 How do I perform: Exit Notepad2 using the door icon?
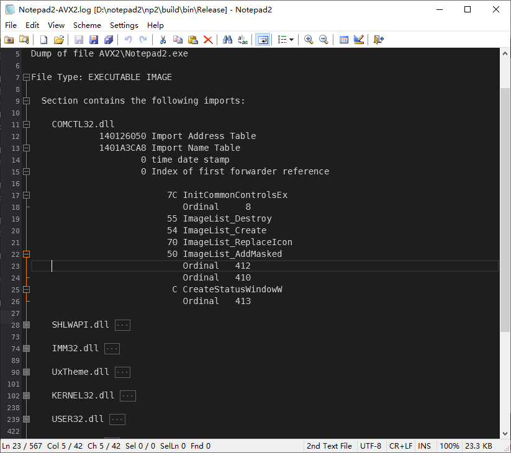tap(378, 39)
